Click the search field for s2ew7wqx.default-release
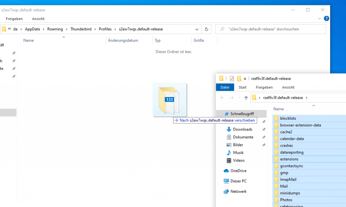The width and height of the screenshot is (346, 207). coord(271,29)
